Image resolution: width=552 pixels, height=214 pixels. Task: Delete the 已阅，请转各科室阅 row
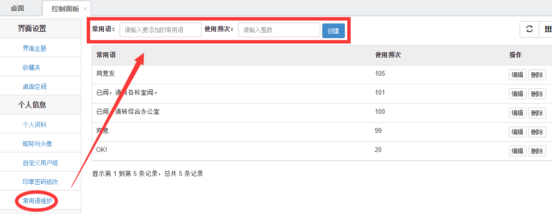(x=537, y=94)
